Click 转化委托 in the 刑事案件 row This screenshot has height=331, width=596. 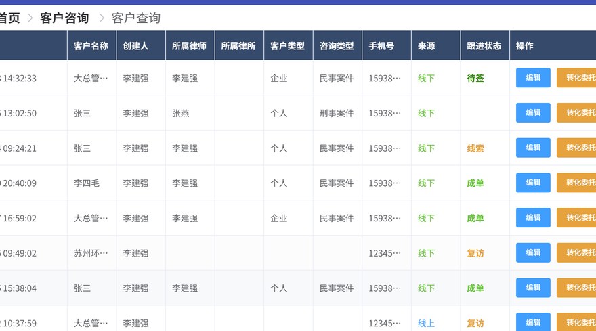tap(576, 112)
